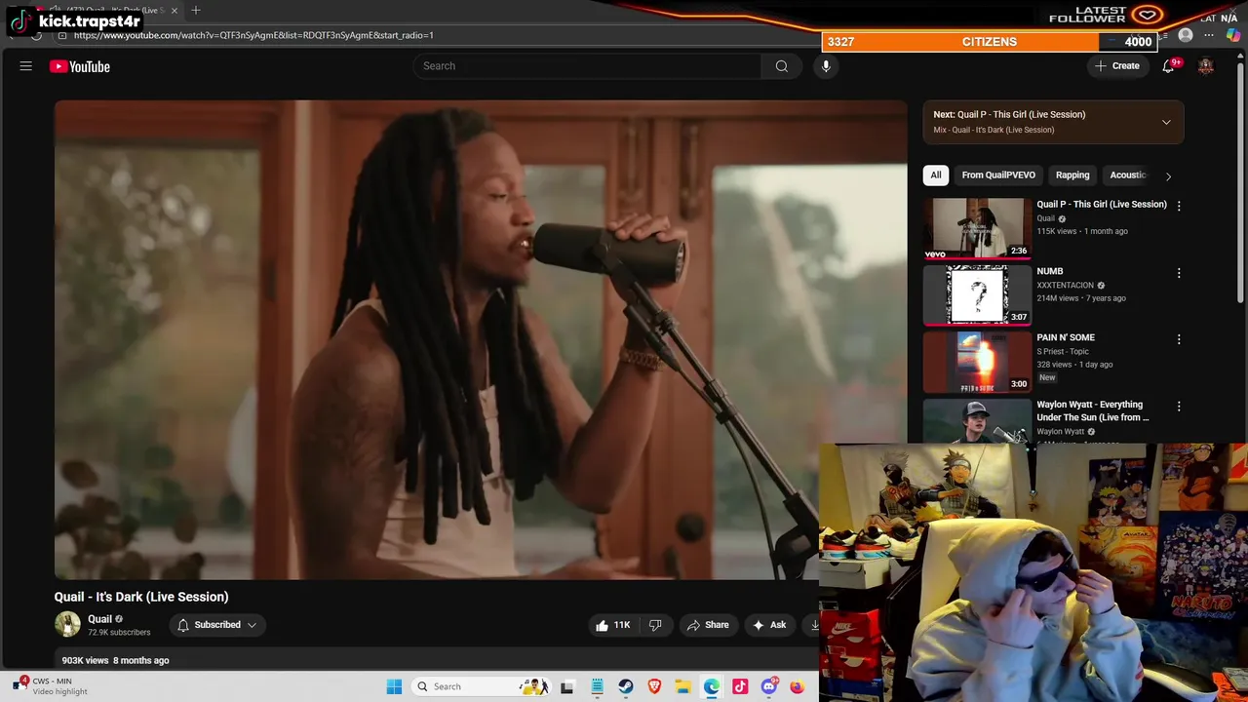The height and width of the screenshot is (702, 1248).
Task: Open the YouTube account avatar menu
Action: [1206, 66]
